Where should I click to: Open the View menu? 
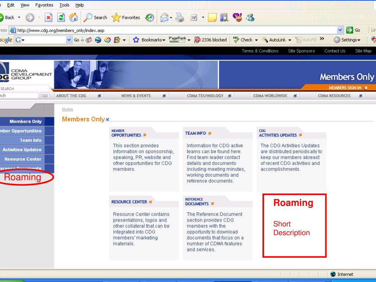point(25,5)
